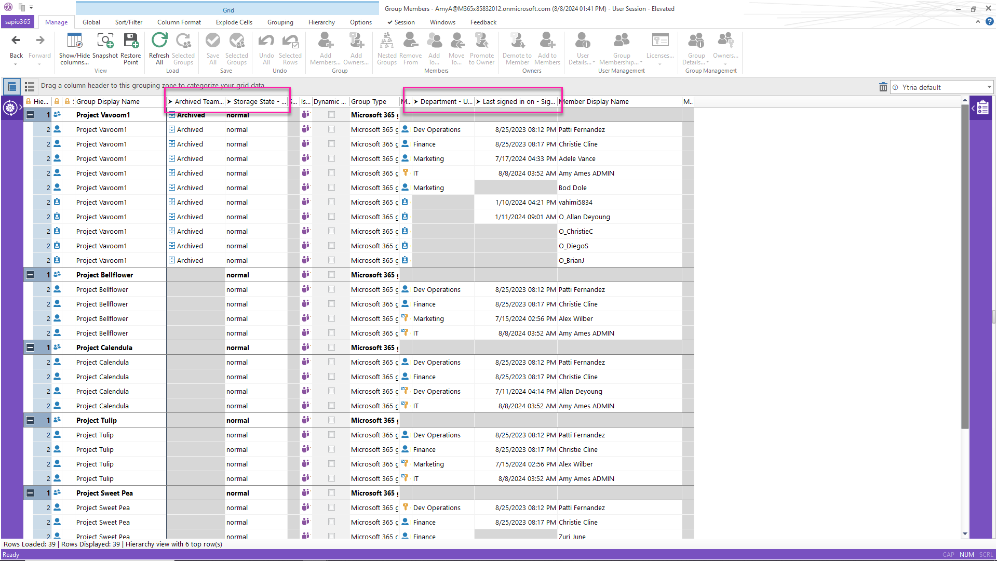Toggle Dynamic checkbox for Project Tulip top row
The width and height of the screenshot is (997, 561).
click(331, 420)
